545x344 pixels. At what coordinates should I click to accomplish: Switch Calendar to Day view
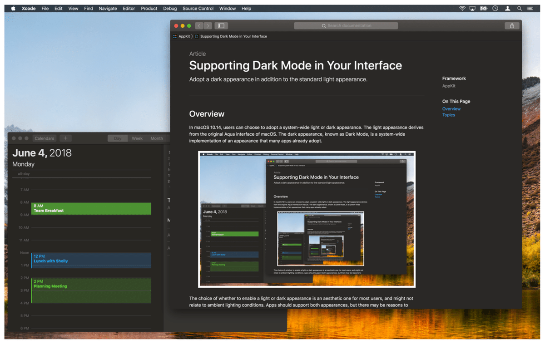click(x=118, y=138)
